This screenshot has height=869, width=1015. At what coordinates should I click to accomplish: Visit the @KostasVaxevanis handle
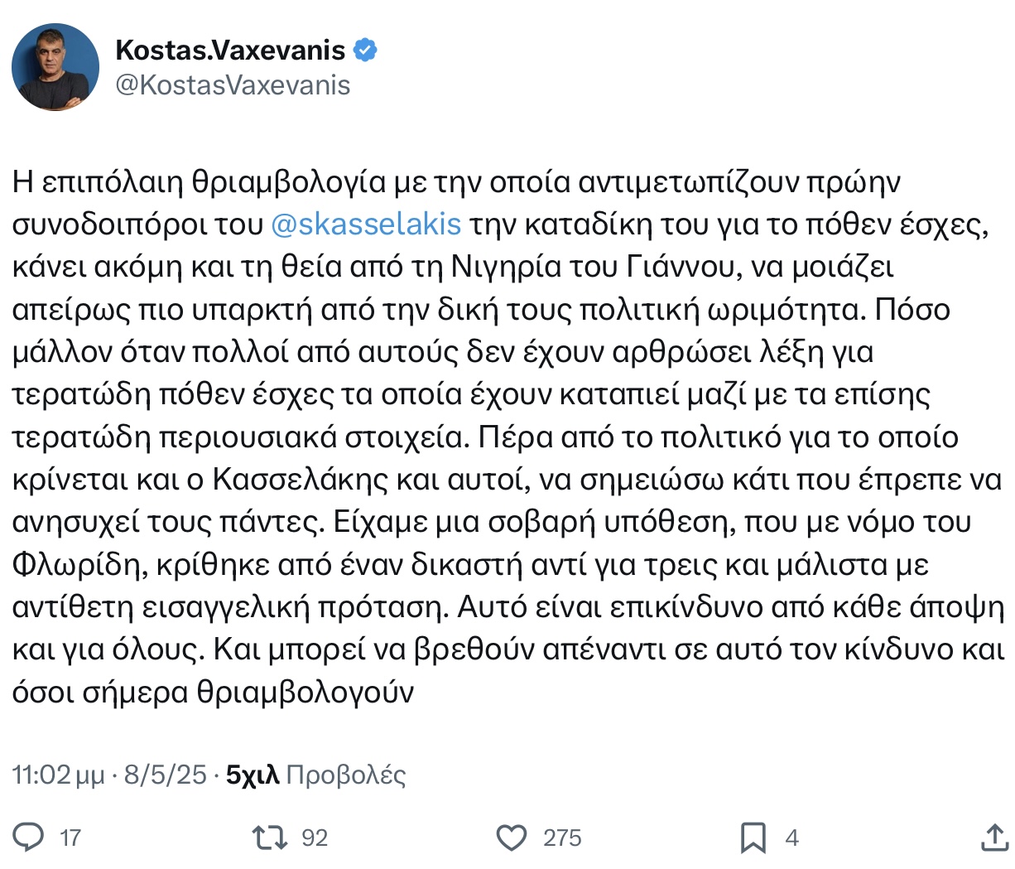click(x=233, y=85)
